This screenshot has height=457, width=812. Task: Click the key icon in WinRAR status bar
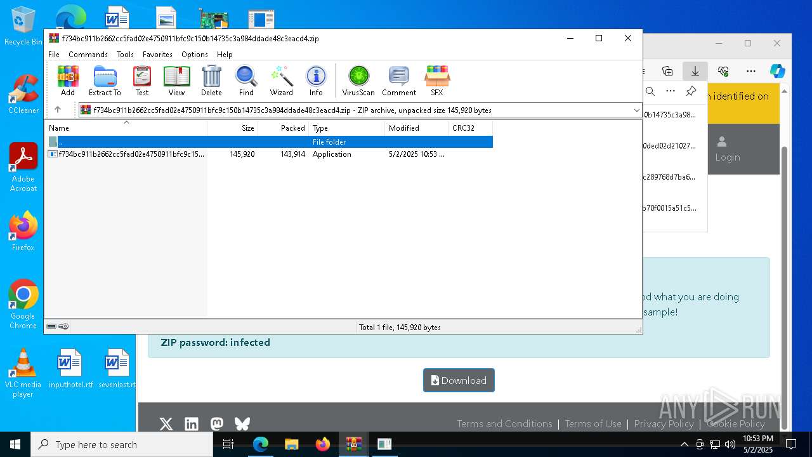[63, 326]
